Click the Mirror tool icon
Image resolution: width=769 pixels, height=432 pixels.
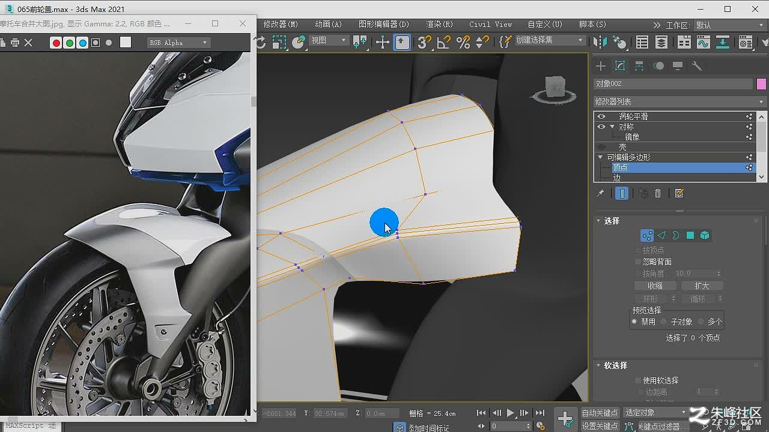point(600,42)
